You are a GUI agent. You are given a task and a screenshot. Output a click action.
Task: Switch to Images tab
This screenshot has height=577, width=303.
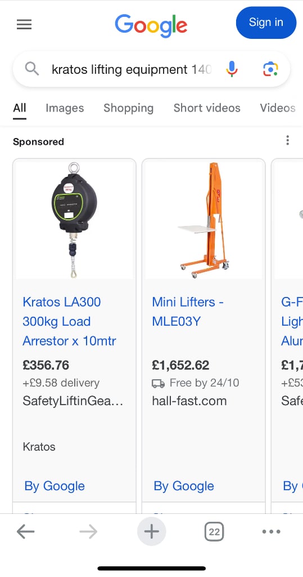pyautogui.click(x=65, y=108)
